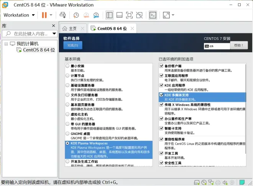Screen dimensions: 253x186
Task: Open the library search filter dropdown
Action: click(54, 34)
